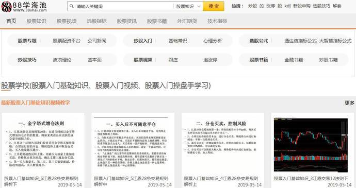
Task: Click the 更多 link
Action: tap(349, 103)
